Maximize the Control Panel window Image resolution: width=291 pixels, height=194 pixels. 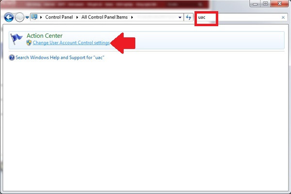[265, 3]
